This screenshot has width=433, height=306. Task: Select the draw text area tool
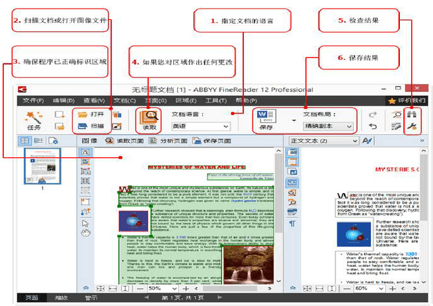click(x=85, y=153)
